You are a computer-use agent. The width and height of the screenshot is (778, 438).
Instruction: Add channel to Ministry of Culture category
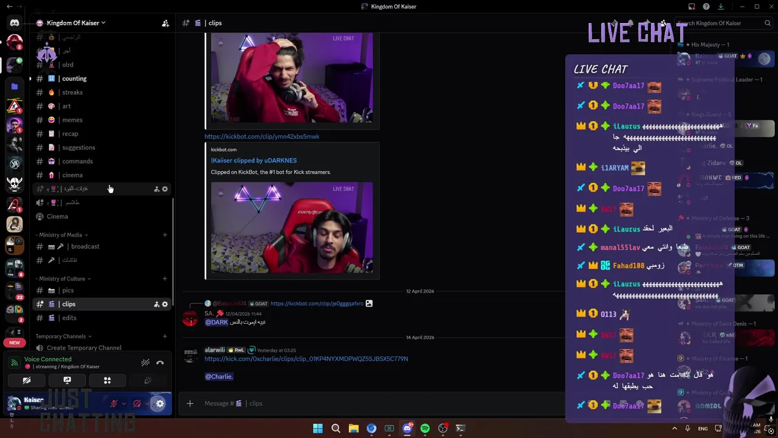165,279
